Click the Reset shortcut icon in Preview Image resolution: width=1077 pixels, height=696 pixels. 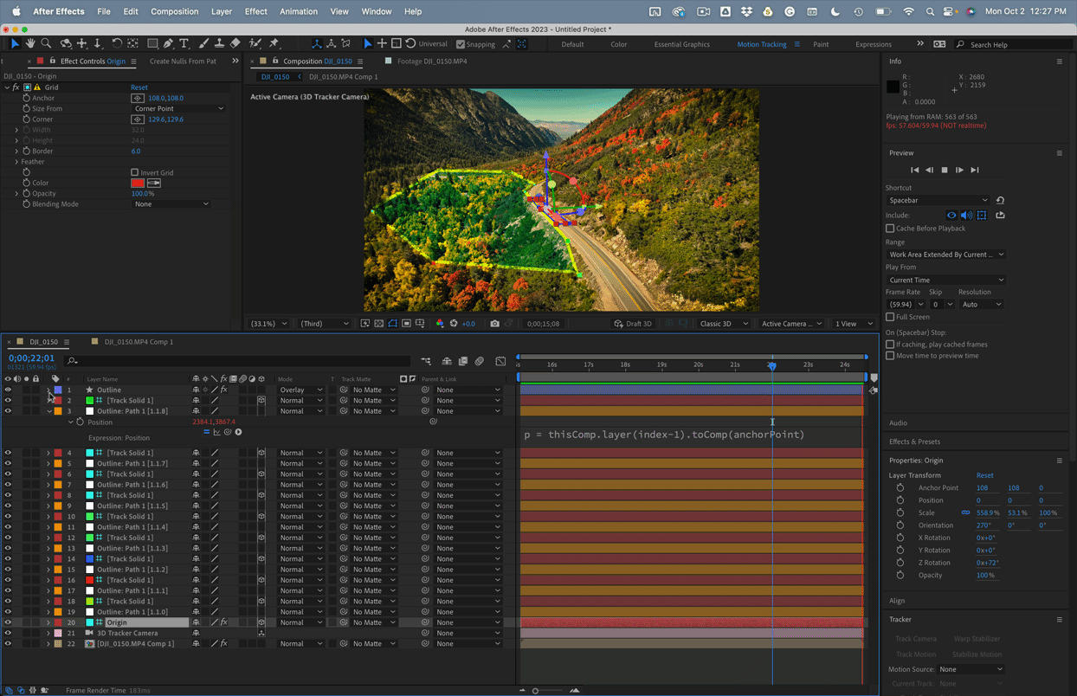pos(1000,200)
